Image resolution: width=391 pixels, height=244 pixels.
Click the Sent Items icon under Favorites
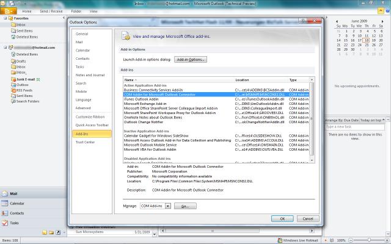(13, 30)
